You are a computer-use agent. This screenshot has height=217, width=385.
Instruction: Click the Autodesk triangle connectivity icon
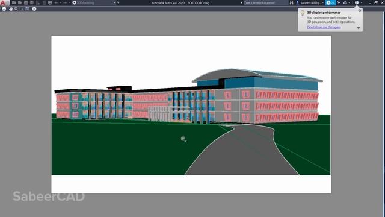[345, 2]
